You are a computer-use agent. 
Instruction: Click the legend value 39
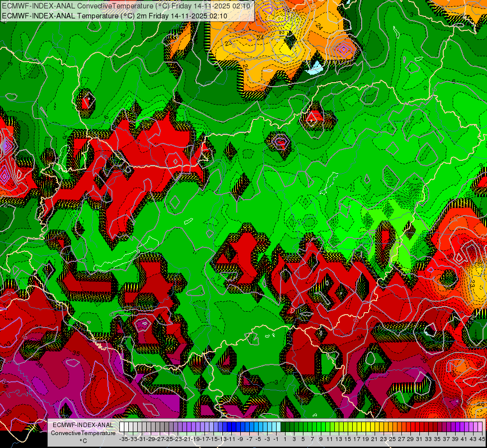455,439
